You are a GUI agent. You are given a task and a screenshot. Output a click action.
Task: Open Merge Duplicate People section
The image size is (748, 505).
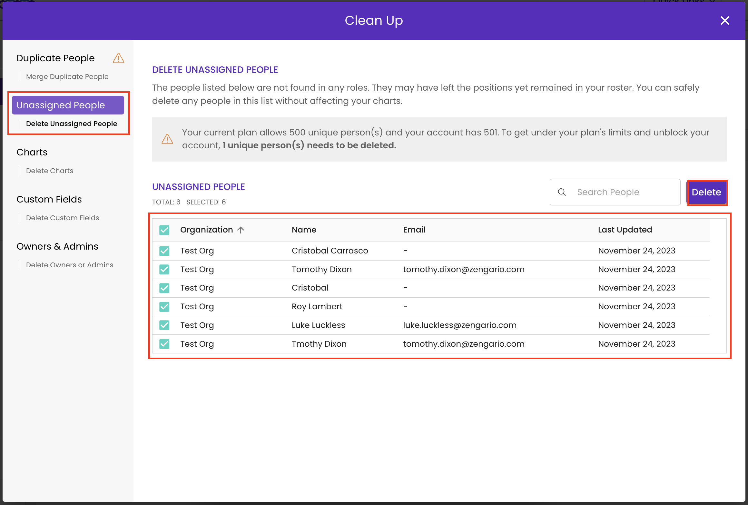(67, 77)
